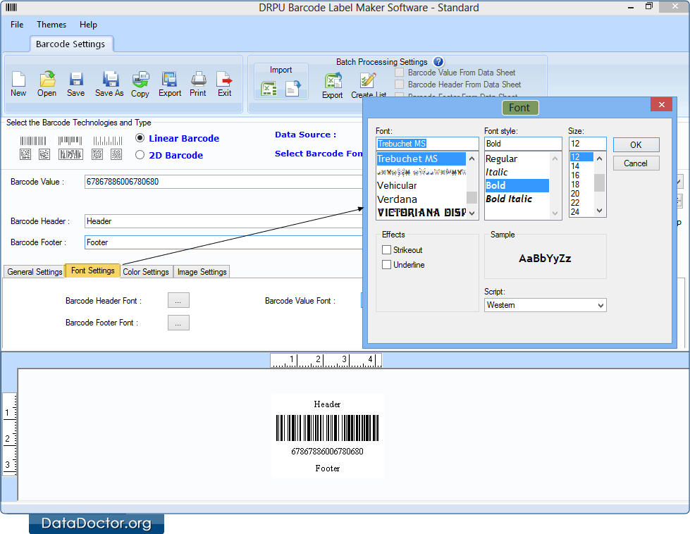Select second 2D barcode sample icon

(x=44, y=154)
